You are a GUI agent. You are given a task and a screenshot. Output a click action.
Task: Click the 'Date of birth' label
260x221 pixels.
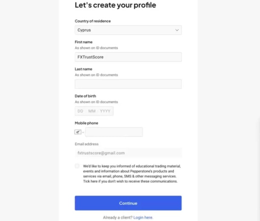point(86,96)
